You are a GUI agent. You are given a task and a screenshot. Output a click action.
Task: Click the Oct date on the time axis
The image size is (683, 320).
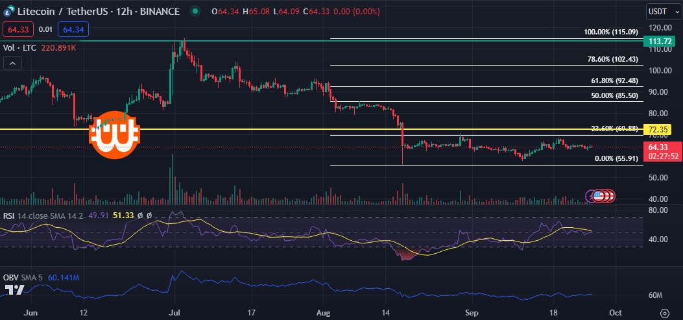click(615, 313)
